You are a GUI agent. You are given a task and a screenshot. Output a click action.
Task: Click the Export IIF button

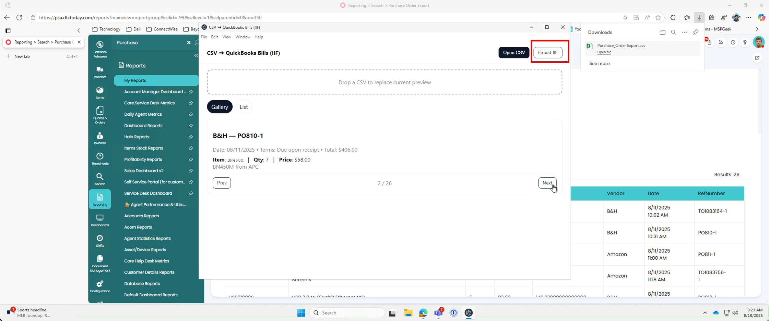pos(548,52)
